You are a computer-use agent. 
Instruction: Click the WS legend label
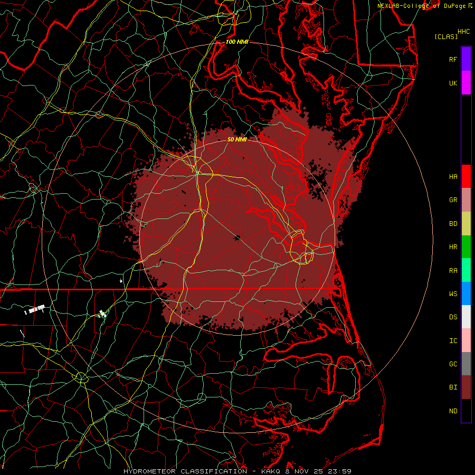(x=453, y=294)
